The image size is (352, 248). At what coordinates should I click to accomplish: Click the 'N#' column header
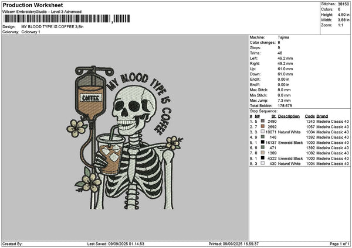click(257, 116)
